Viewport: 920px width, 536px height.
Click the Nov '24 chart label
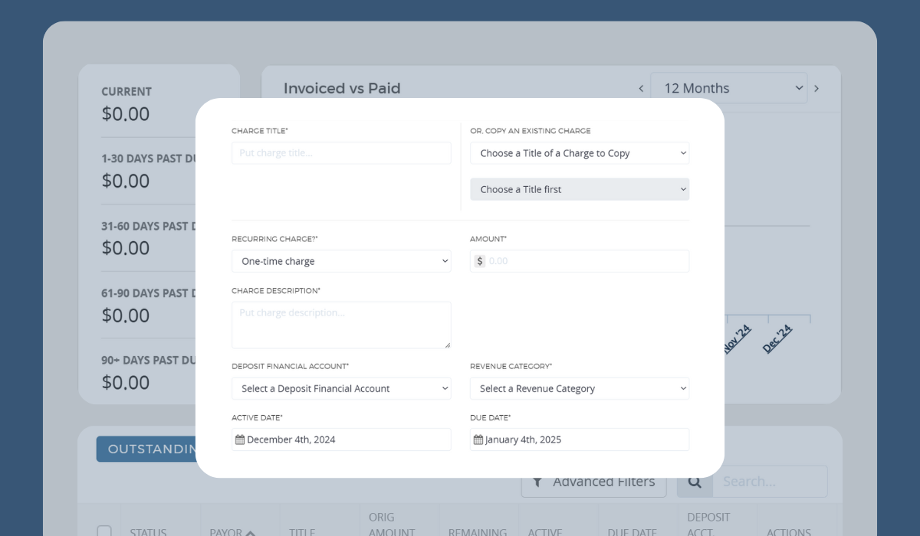(x=738, y=338)
